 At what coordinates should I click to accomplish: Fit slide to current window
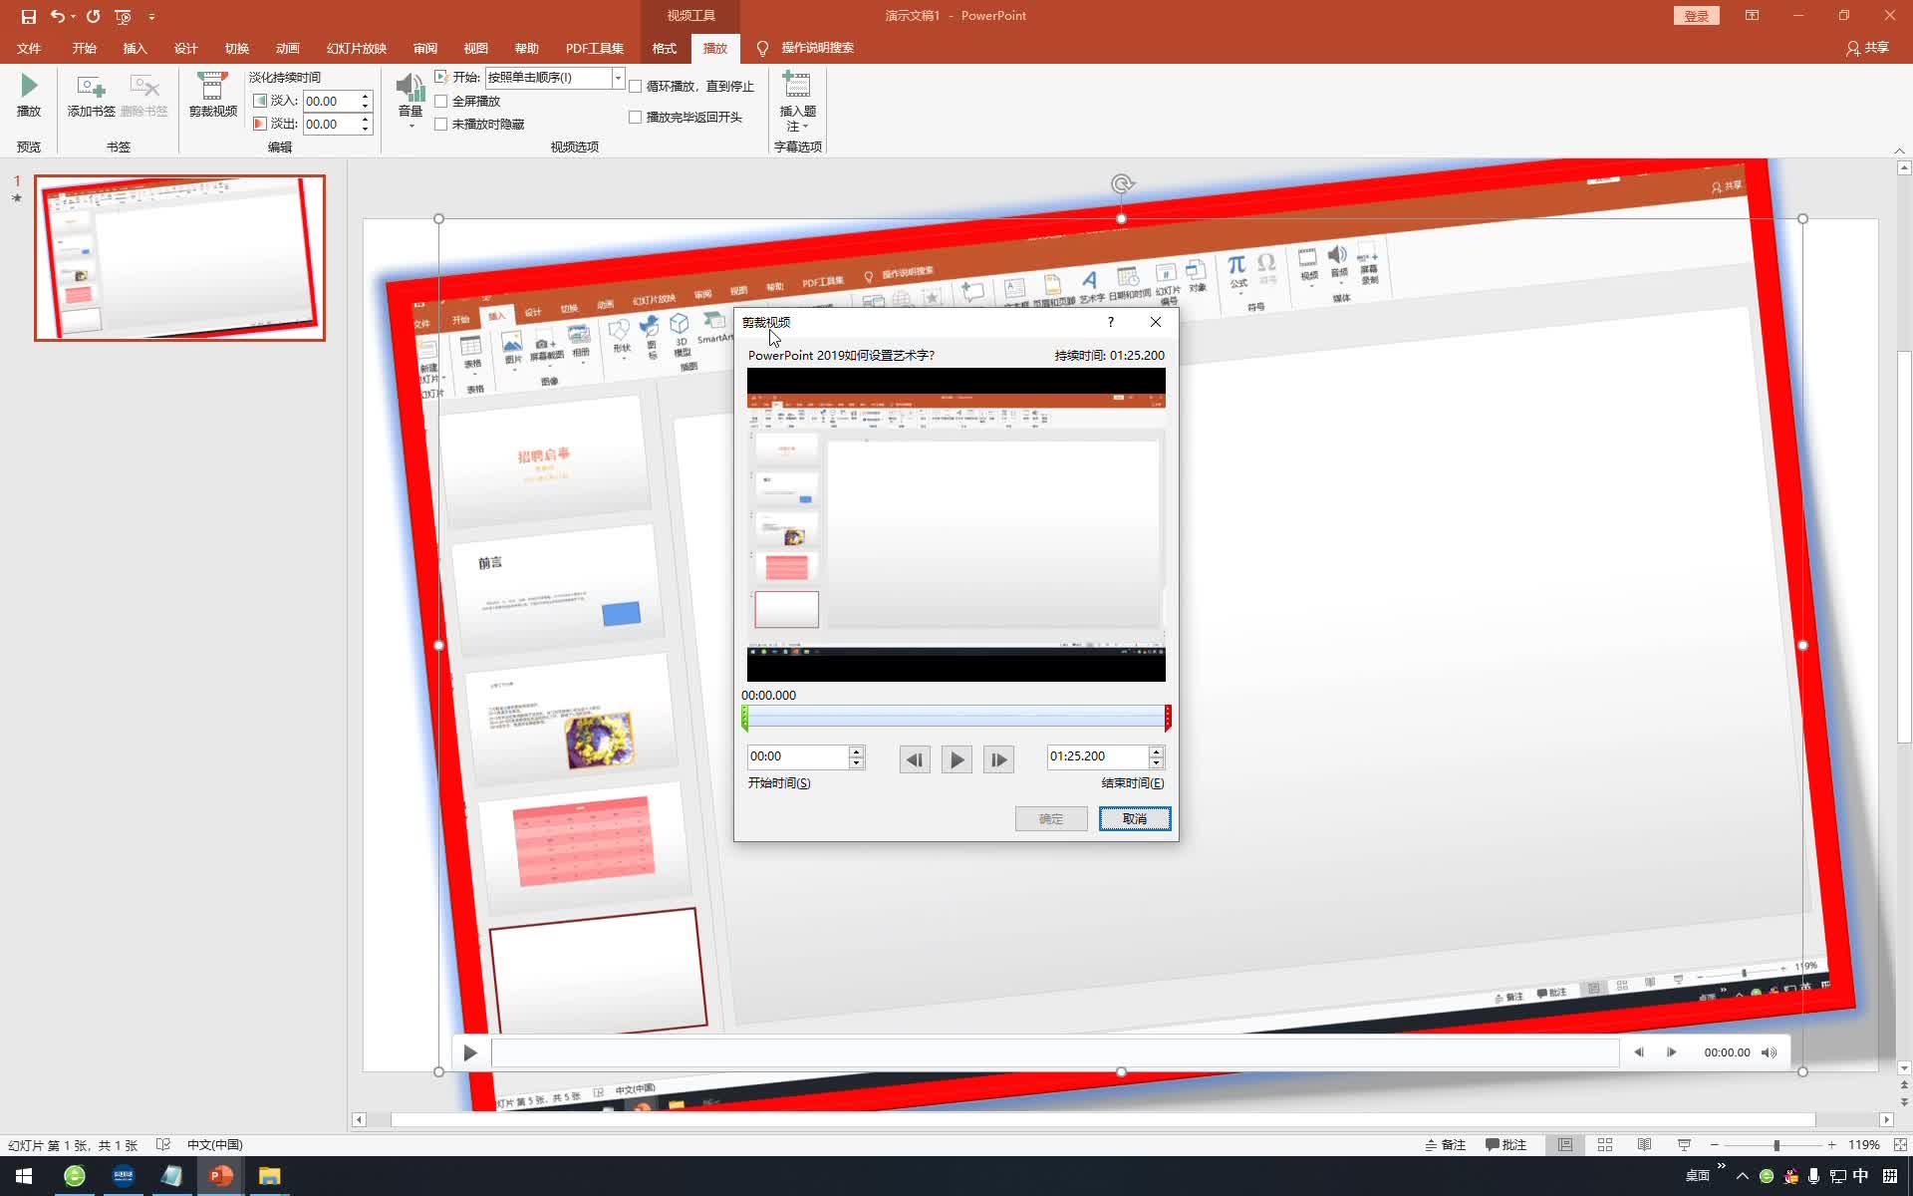1900,1145
